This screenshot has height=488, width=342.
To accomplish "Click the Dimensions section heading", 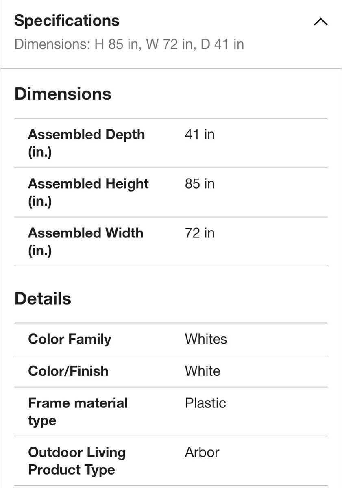I will [x=63, y=94].
